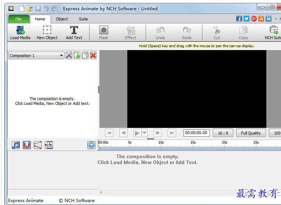The image size is (281, 205).
Task: Share on Facebook icon
Action: coord(239,19)
